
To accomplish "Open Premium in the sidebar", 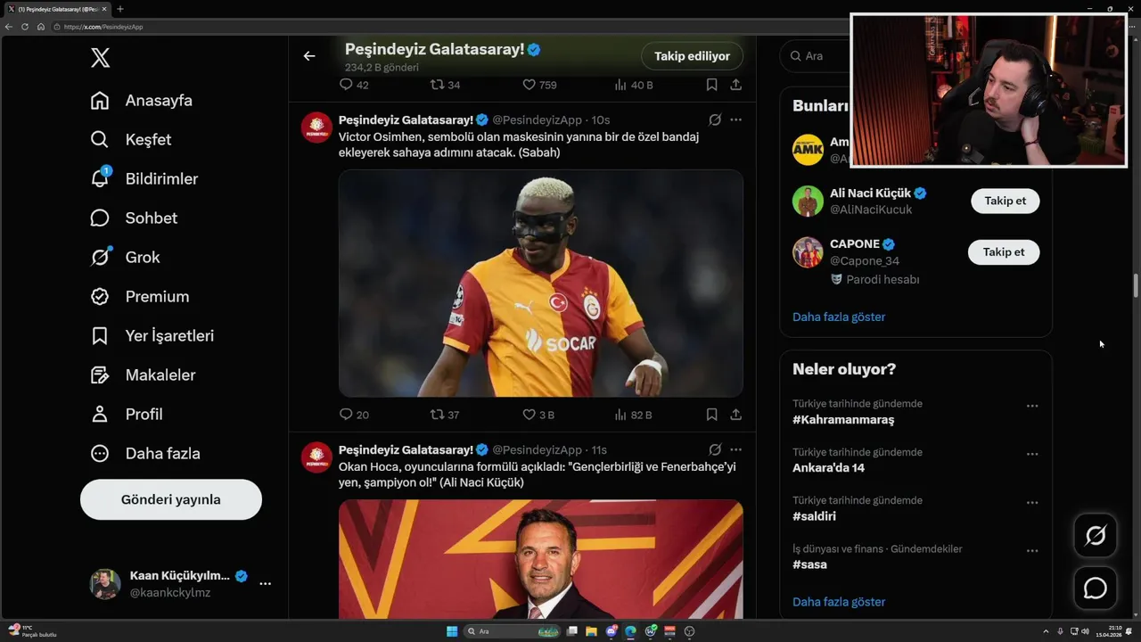I will point(139,297).
